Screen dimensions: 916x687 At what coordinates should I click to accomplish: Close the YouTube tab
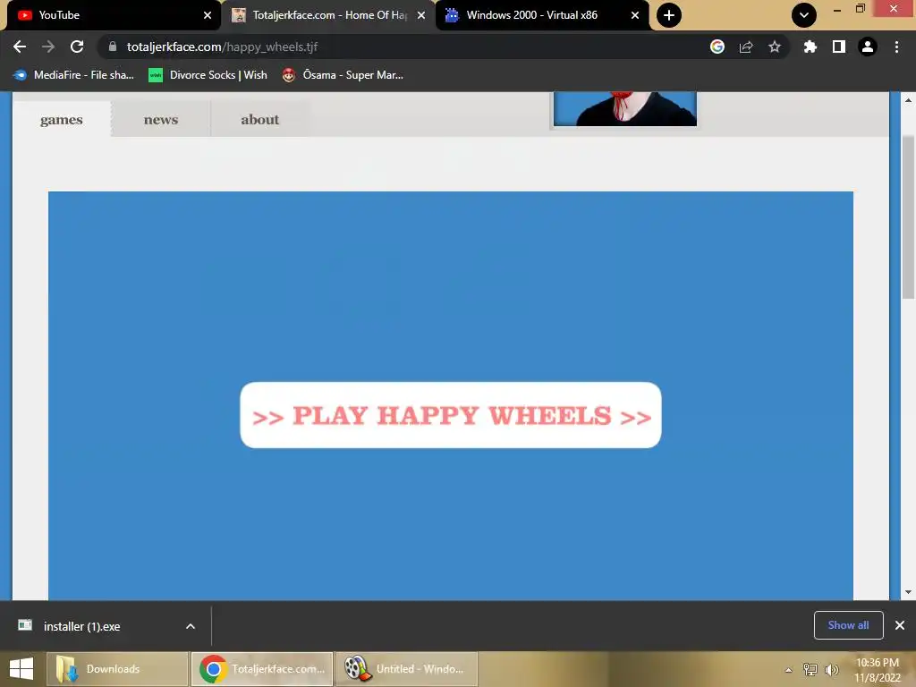point(208,15)
